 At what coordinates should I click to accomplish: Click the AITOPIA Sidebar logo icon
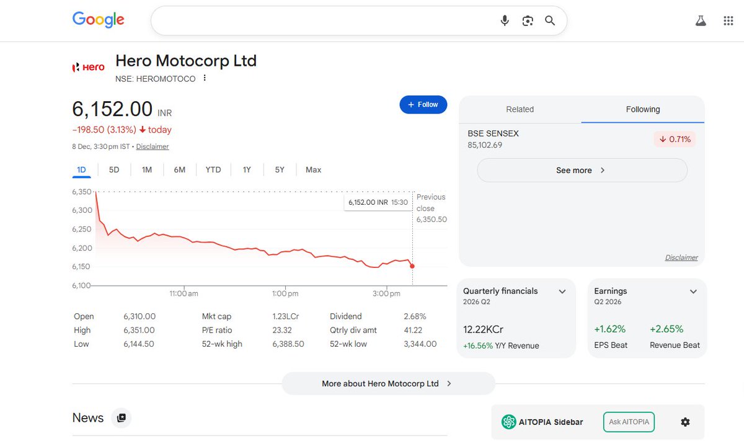click(509, 422)
